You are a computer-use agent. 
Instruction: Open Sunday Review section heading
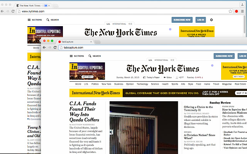coord(220,103)
